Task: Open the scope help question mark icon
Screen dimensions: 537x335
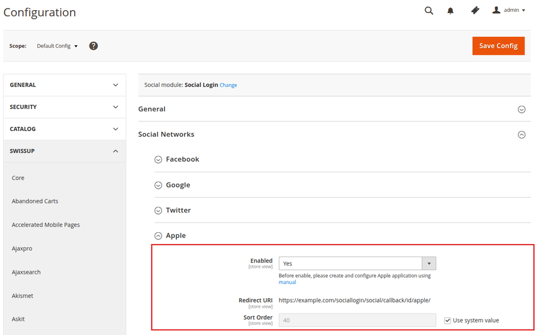Action: point(93,46)
